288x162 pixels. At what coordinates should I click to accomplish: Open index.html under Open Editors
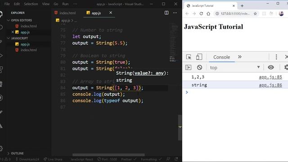[x=28, y=26]
